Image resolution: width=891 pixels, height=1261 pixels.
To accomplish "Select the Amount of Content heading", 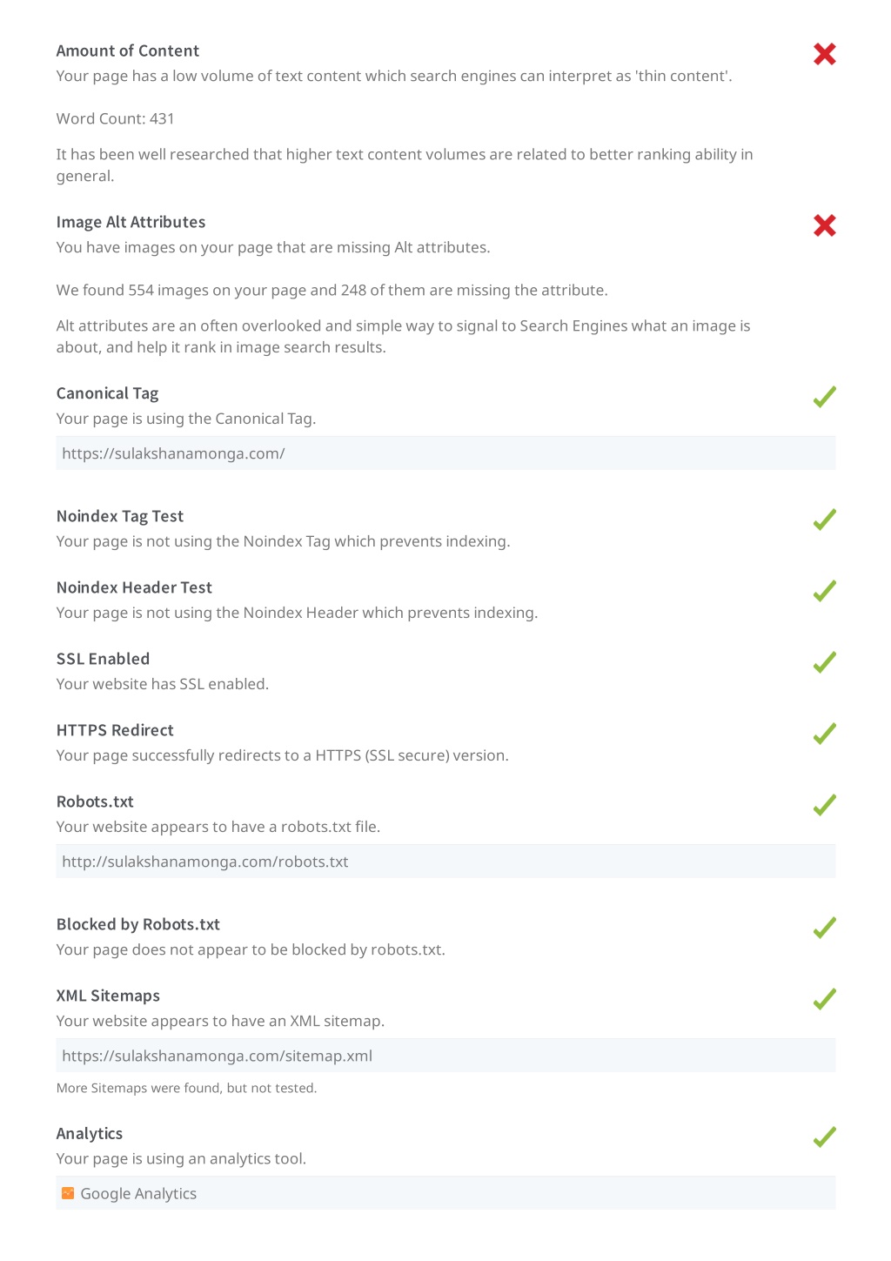I will [x=128, y=50].
